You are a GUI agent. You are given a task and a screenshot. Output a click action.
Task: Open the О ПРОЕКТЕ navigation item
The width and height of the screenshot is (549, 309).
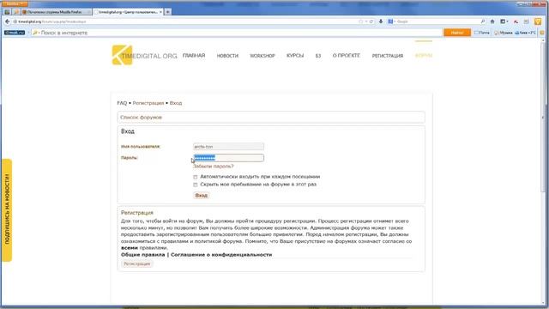click(347, 56)
